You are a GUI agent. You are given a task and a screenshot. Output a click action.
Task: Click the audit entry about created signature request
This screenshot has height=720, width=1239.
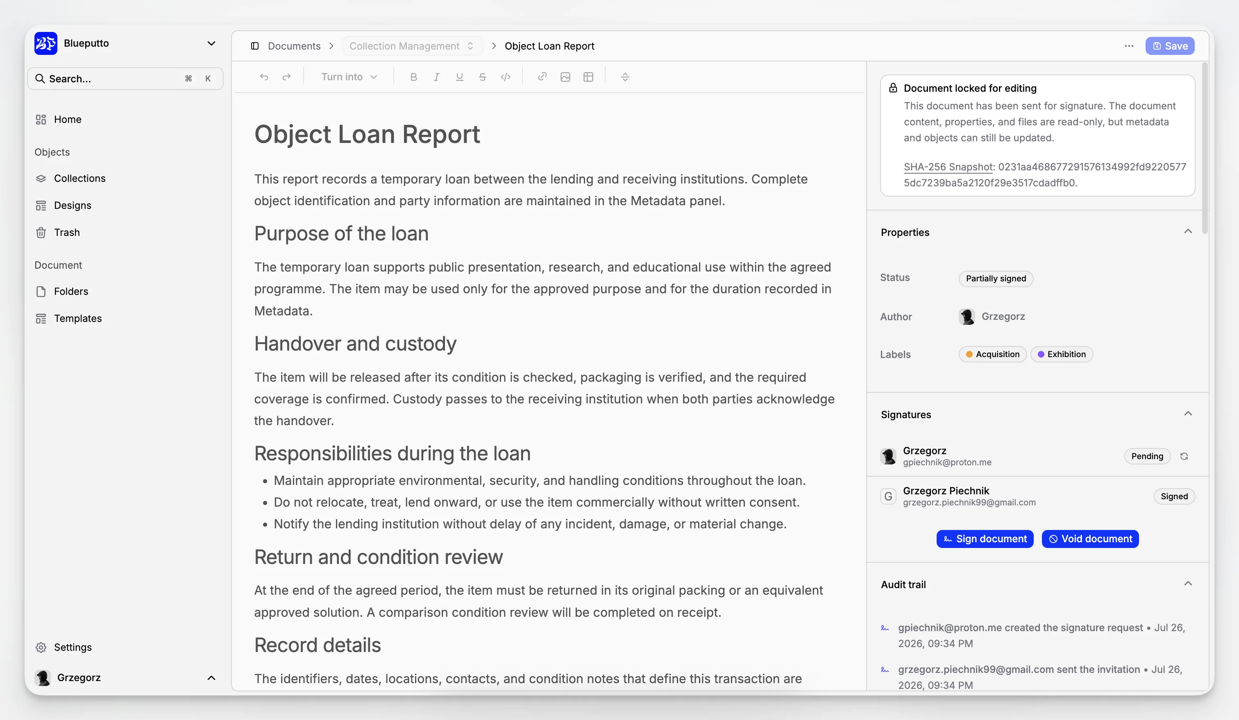[x=1042, y=636]
